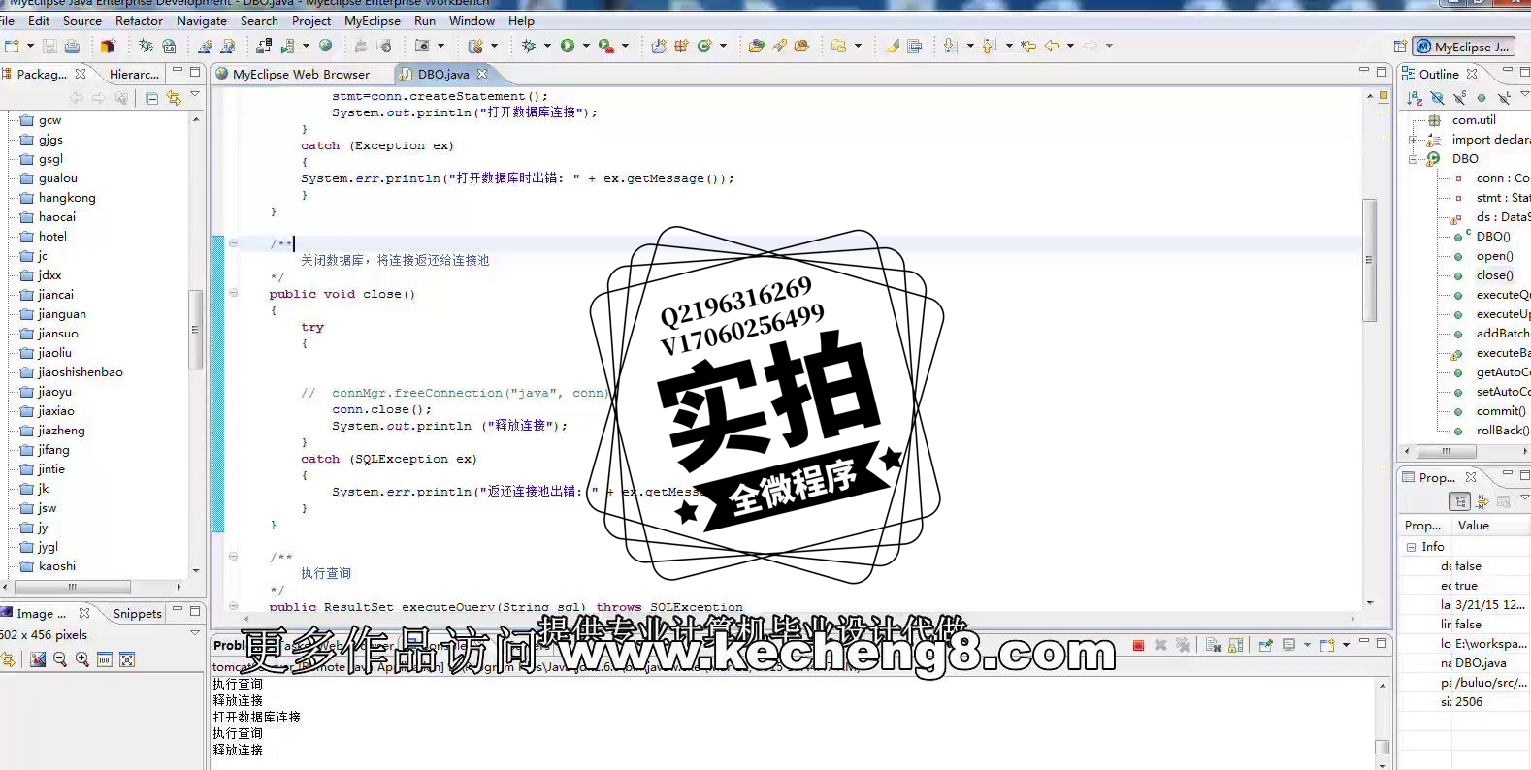
Task: Switch to the Snippets tab
Action: coord(137,613)
